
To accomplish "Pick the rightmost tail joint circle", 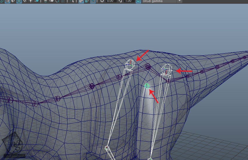I will [244, 58].
